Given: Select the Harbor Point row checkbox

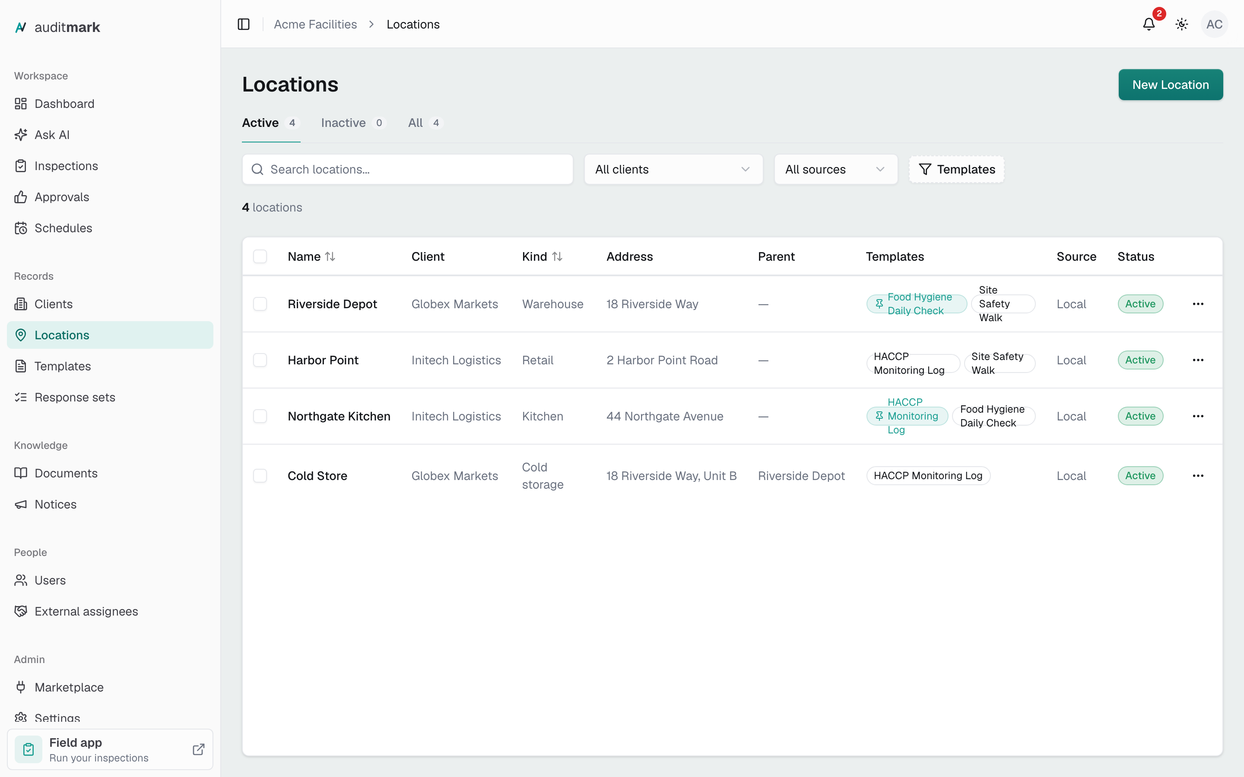Looking at the screenshot, I should click(260, 360).
